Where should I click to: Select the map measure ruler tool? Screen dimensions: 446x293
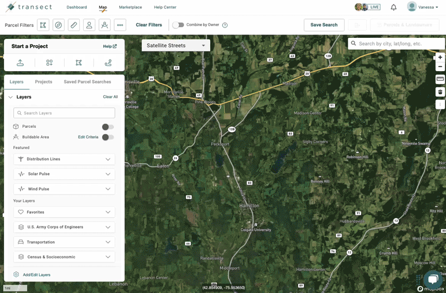coord(440,79)
